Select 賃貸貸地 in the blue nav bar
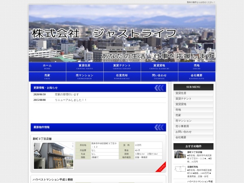This screenshot has height=183, width=244. [x=159, y=67]
